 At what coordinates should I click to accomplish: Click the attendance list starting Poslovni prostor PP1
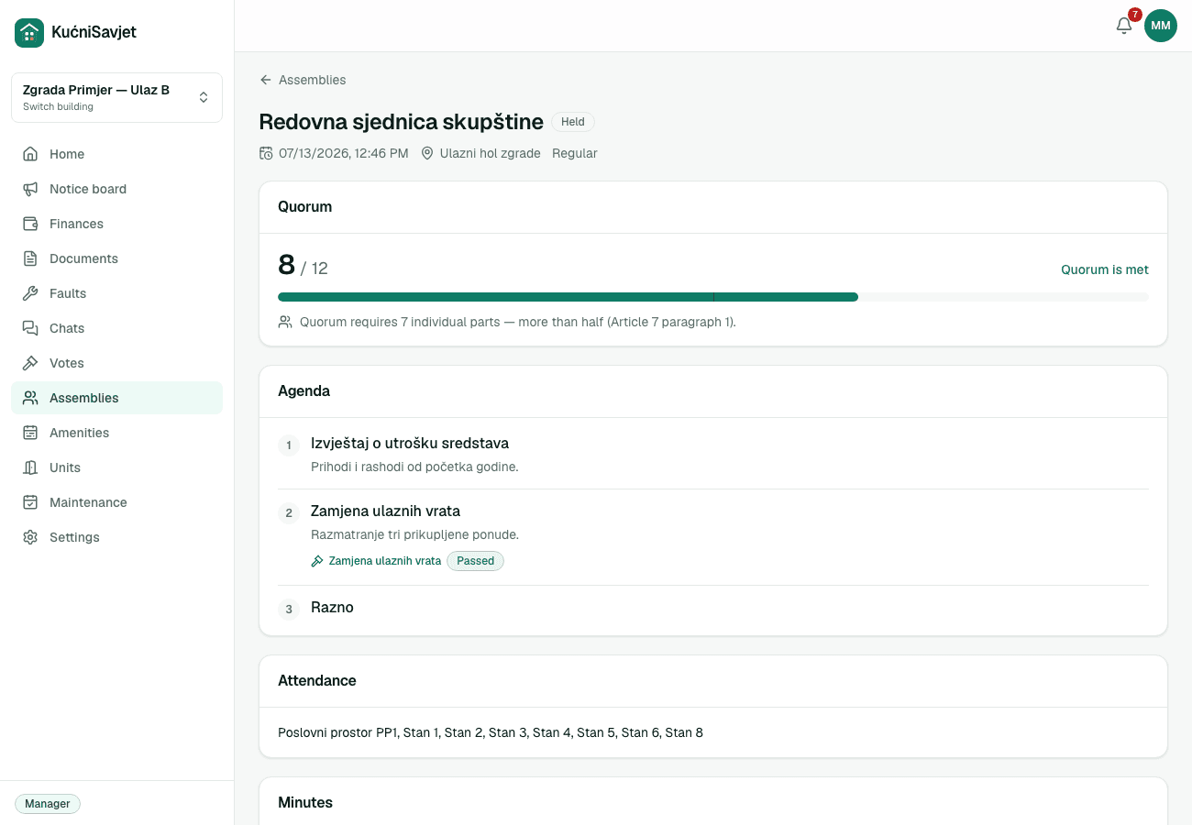tap(491, 732)
